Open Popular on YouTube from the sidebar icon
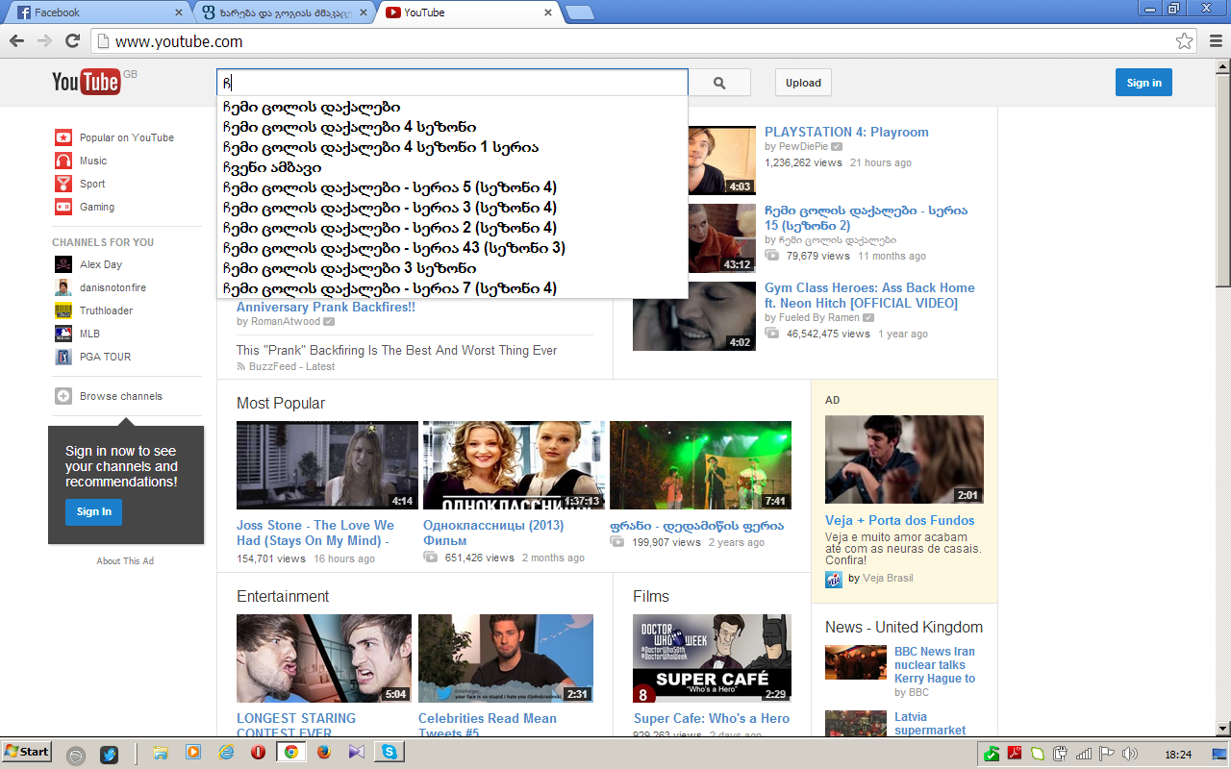This screenshot has width=1231, height=769. (x=63, y=137)
